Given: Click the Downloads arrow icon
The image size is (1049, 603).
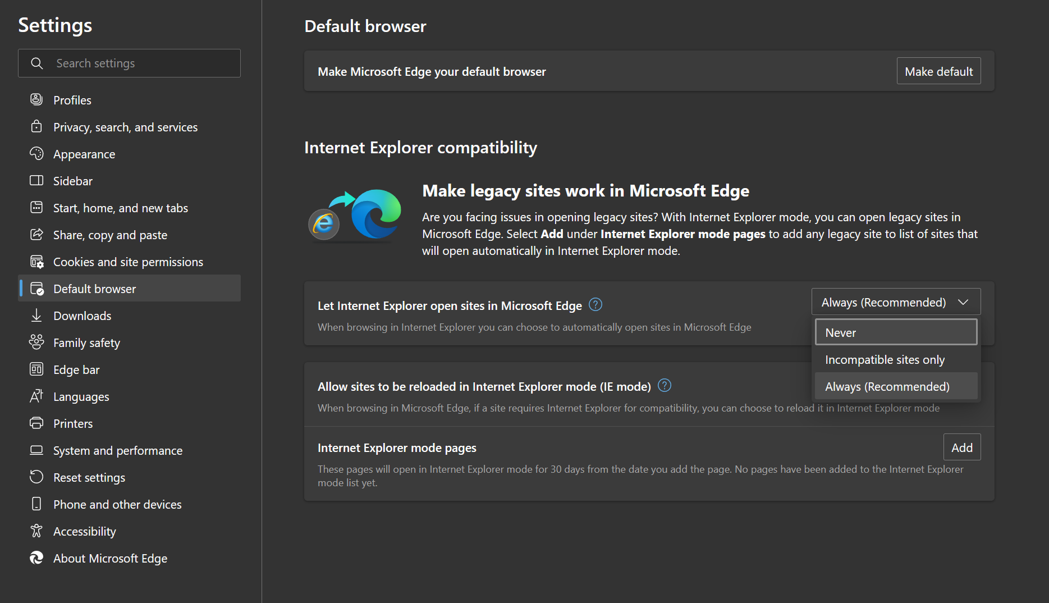Looking at the screenshot, I should click(x=36, y=316).
